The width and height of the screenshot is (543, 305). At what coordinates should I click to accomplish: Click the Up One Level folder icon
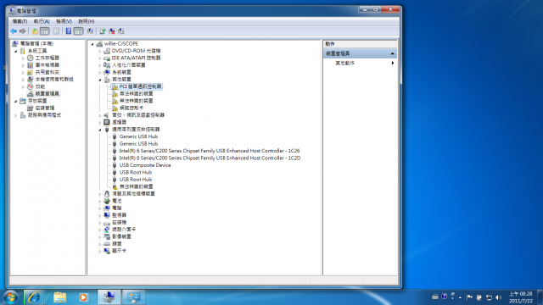point(35,31)
